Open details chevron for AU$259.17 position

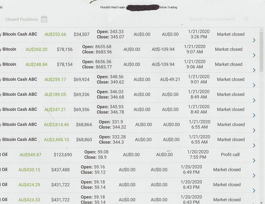click(x=254, y=85)
